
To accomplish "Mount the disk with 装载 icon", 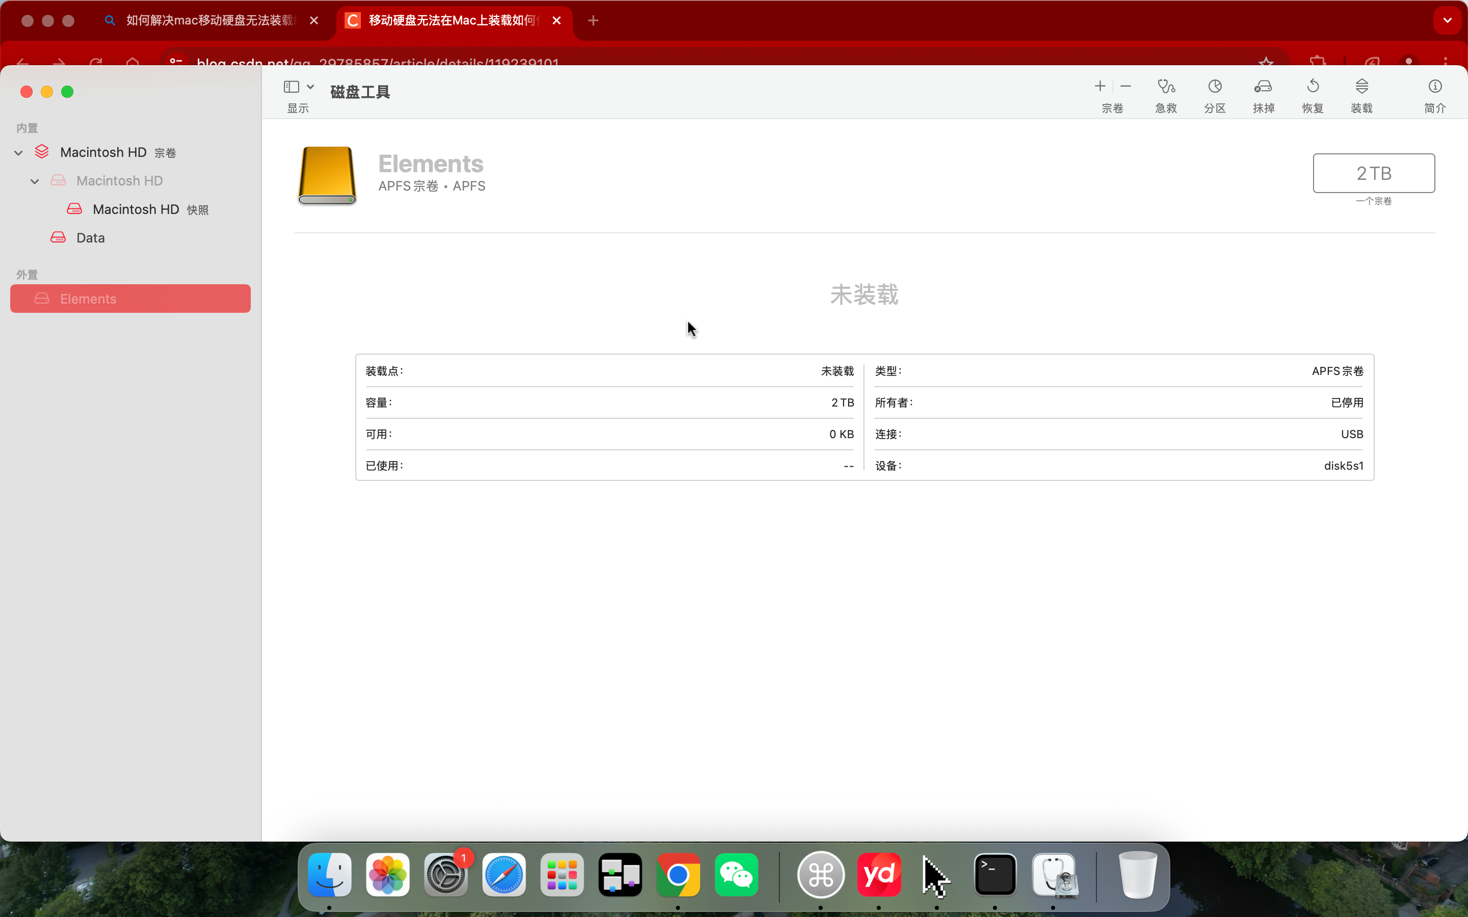I will (1361, 87).
